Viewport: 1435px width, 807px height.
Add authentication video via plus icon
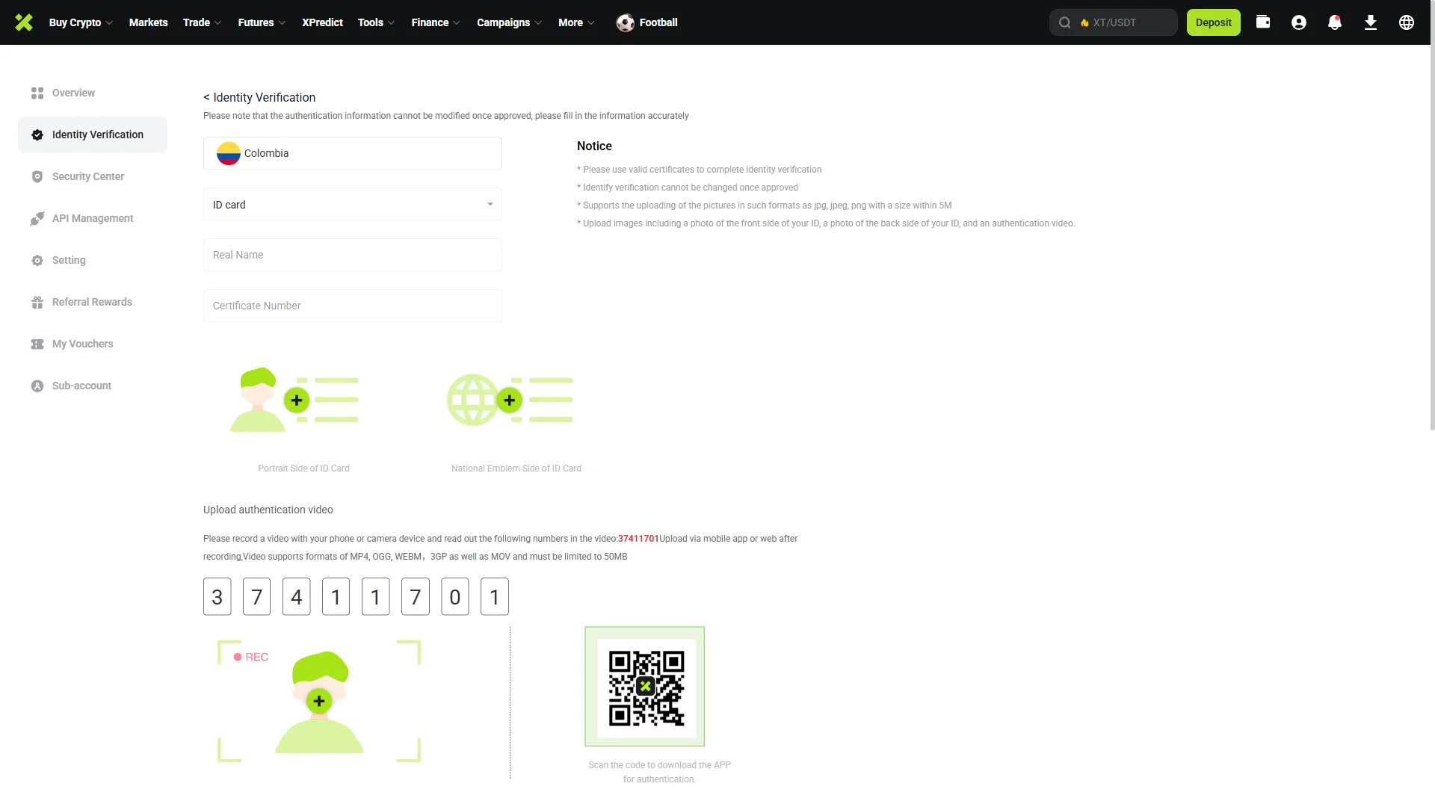coord(319,701)
